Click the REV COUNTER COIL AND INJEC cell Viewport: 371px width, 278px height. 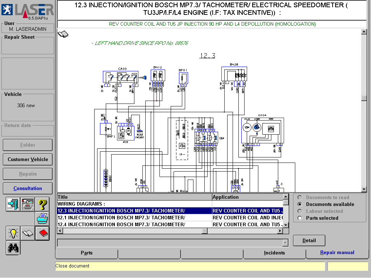pos(247,218)
